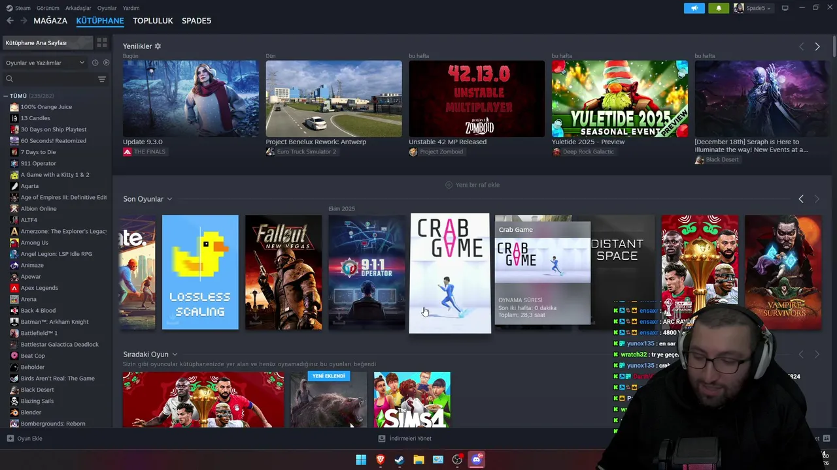Open the green notifications bell

[x=719, y=8]
